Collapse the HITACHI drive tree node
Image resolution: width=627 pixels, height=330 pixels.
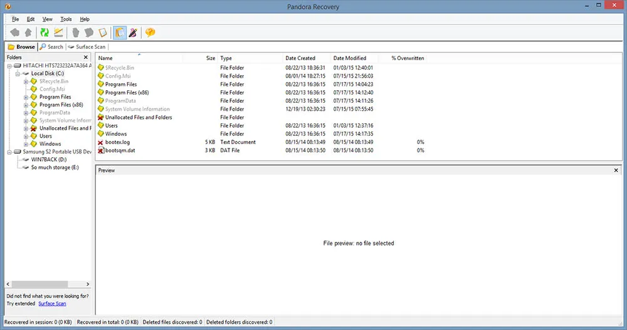[9, 66]
